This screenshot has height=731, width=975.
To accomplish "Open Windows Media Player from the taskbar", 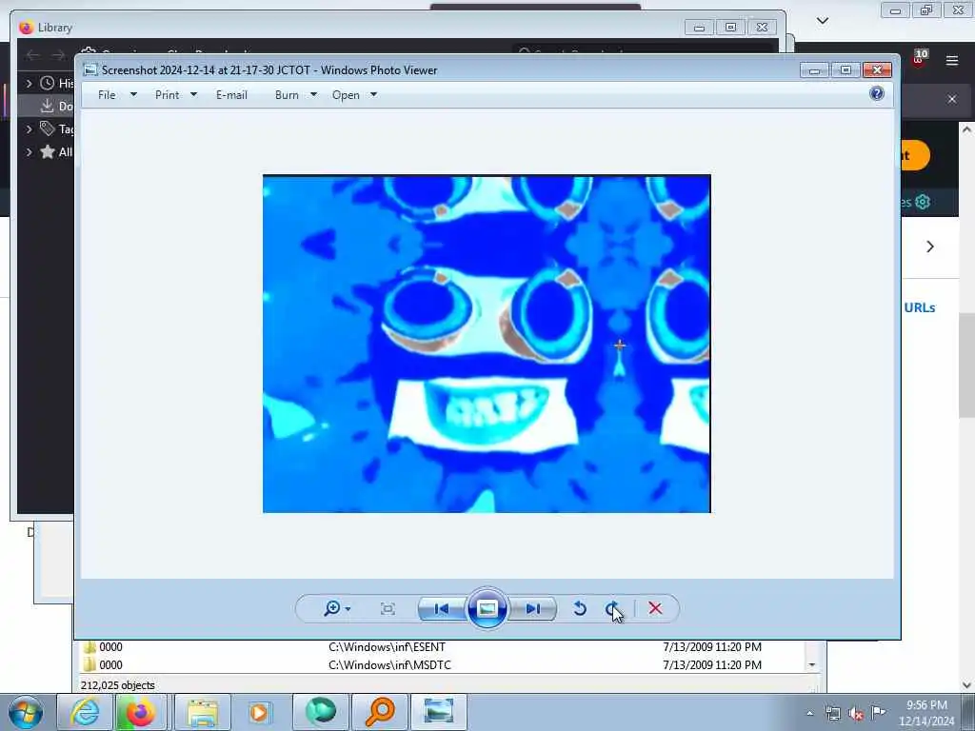I will coord(260,712).
